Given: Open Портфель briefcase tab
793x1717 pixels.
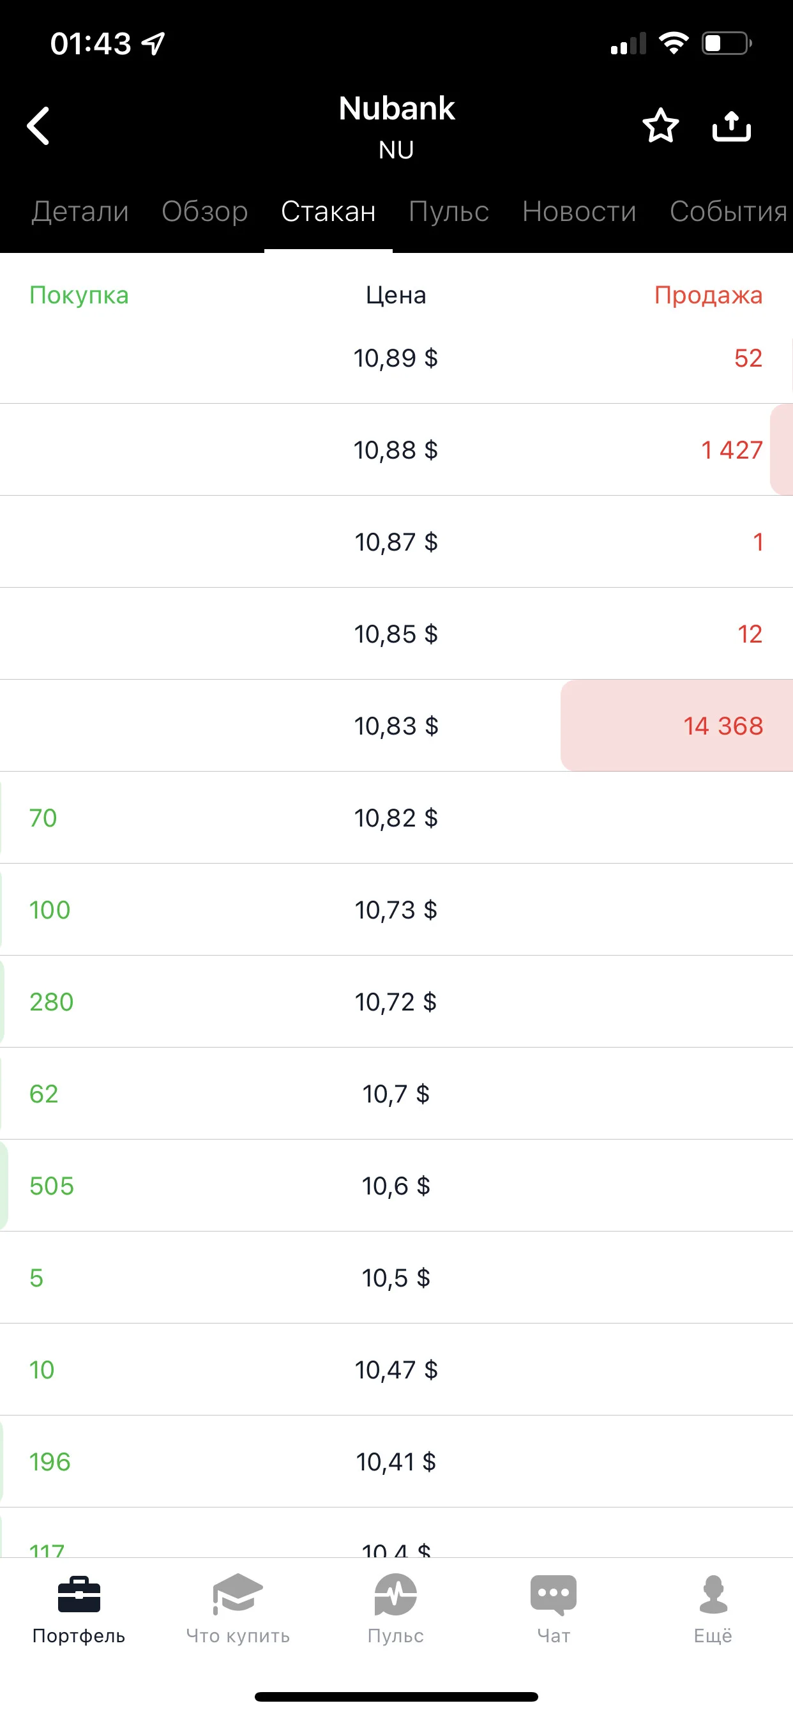Looking at the screenshot, I should point(79,1609).
